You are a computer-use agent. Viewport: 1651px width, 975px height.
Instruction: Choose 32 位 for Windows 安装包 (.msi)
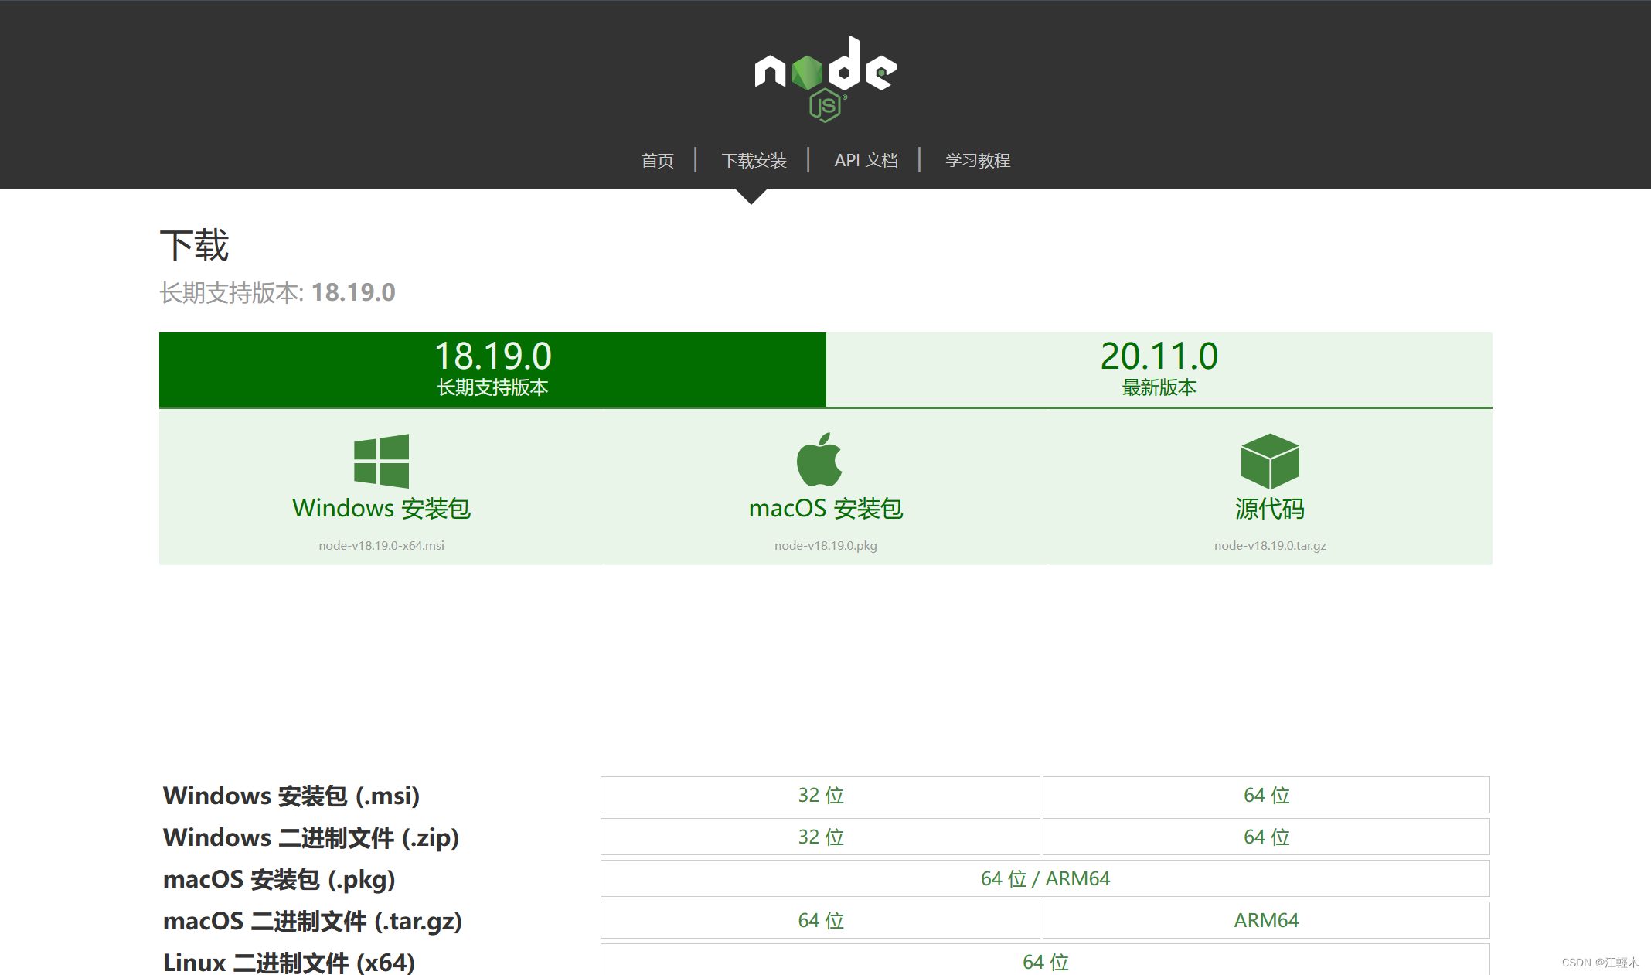(820, 795)
